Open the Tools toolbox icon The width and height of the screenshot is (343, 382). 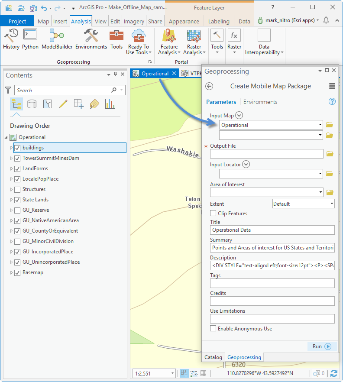pyautogui.click(x=116, y=39)
